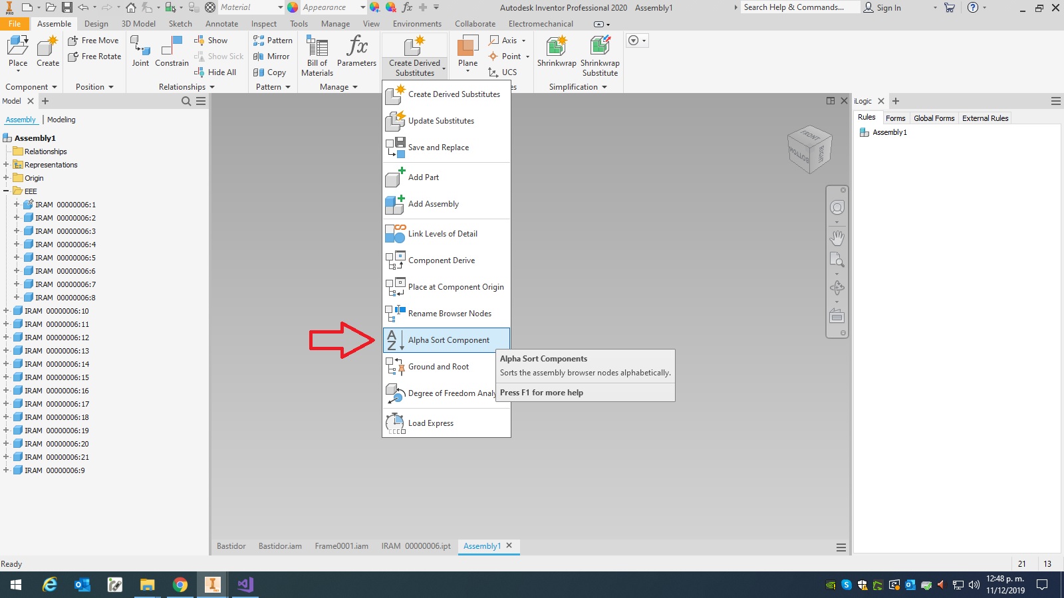
Task: Open the Constrain tool
Action: [x=171, y=50]
